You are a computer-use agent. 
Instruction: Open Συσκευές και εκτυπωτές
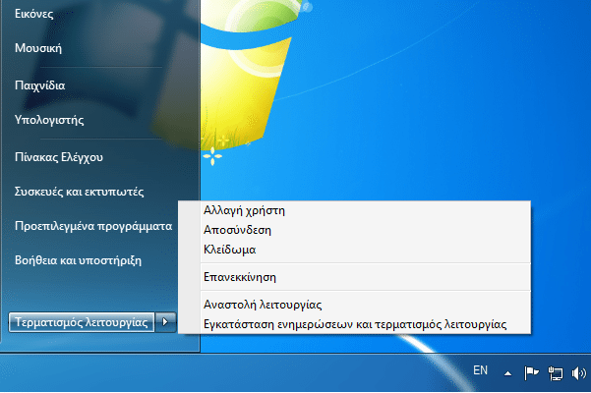[79, 192]
